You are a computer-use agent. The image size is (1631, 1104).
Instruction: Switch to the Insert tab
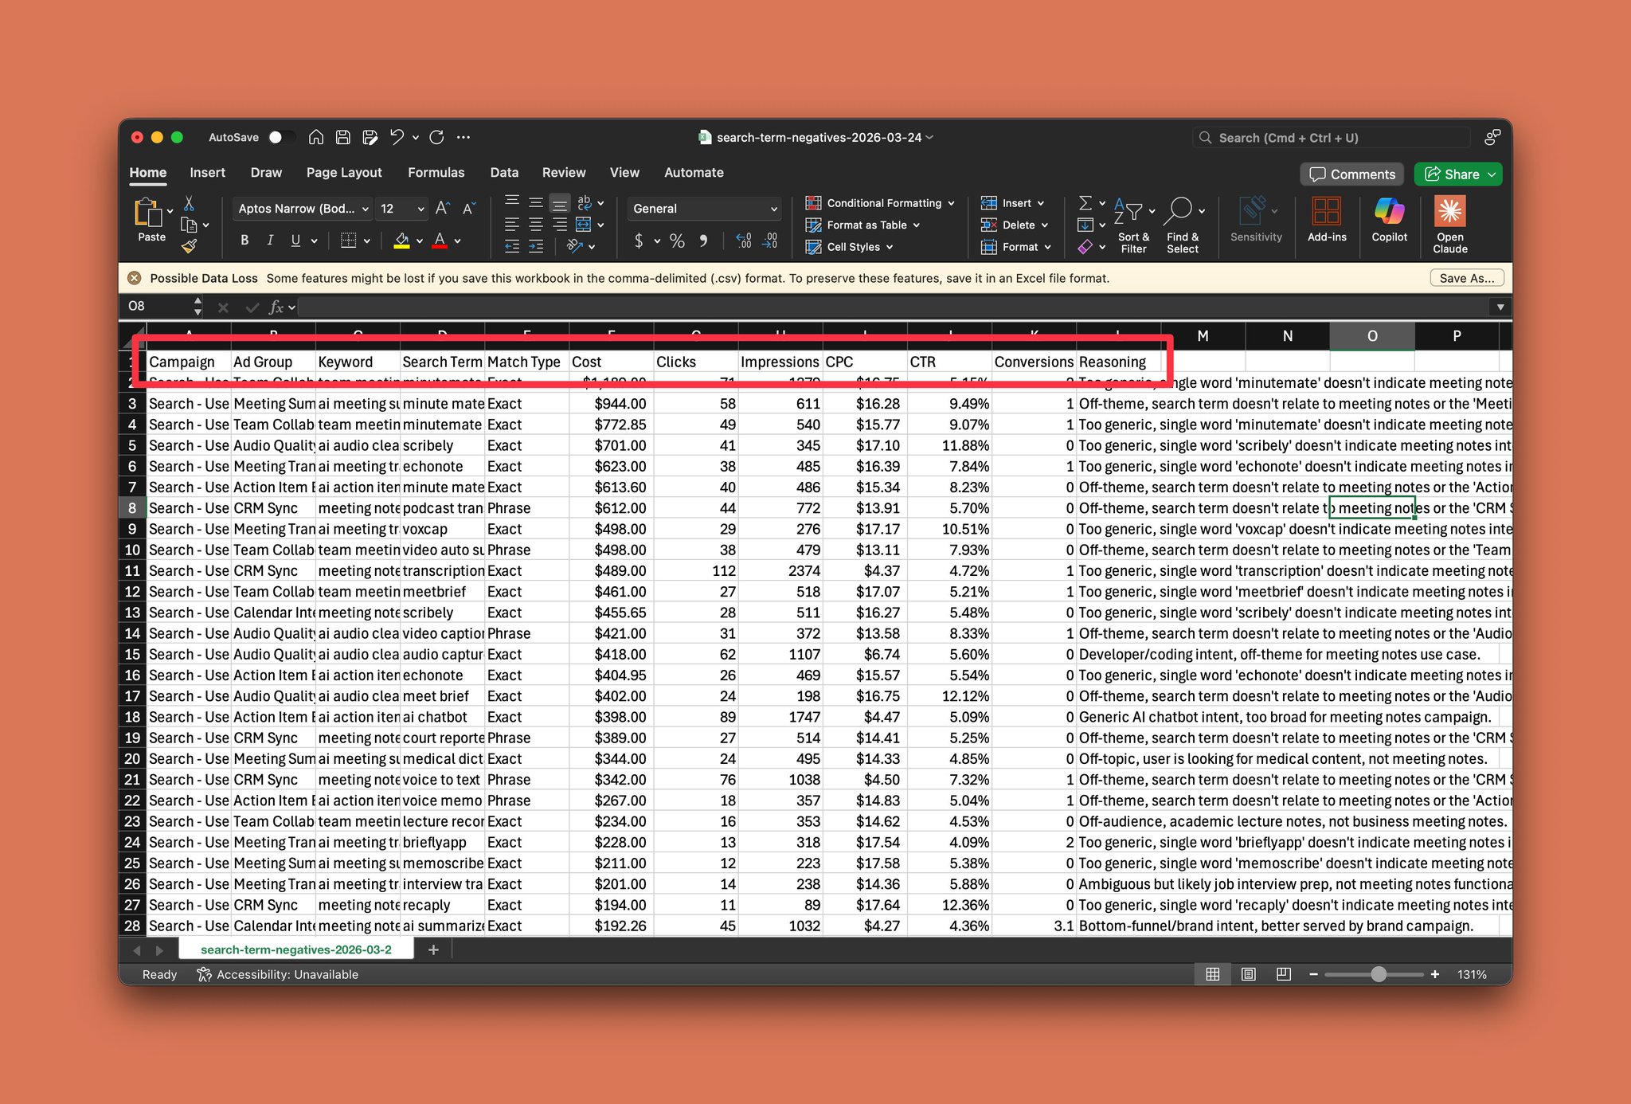pyautogui.click(x=207, y=173)
